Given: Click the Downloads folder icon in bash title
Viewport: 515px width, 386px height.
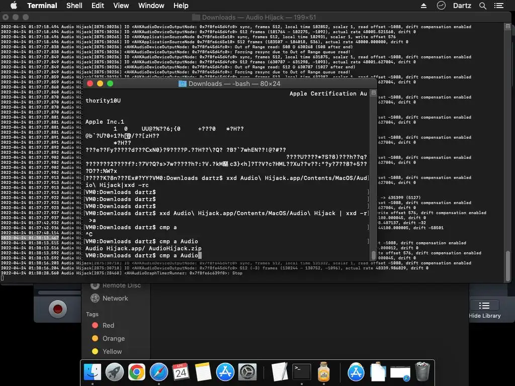Looking at the screenshot, I should [x=182, y=84].
